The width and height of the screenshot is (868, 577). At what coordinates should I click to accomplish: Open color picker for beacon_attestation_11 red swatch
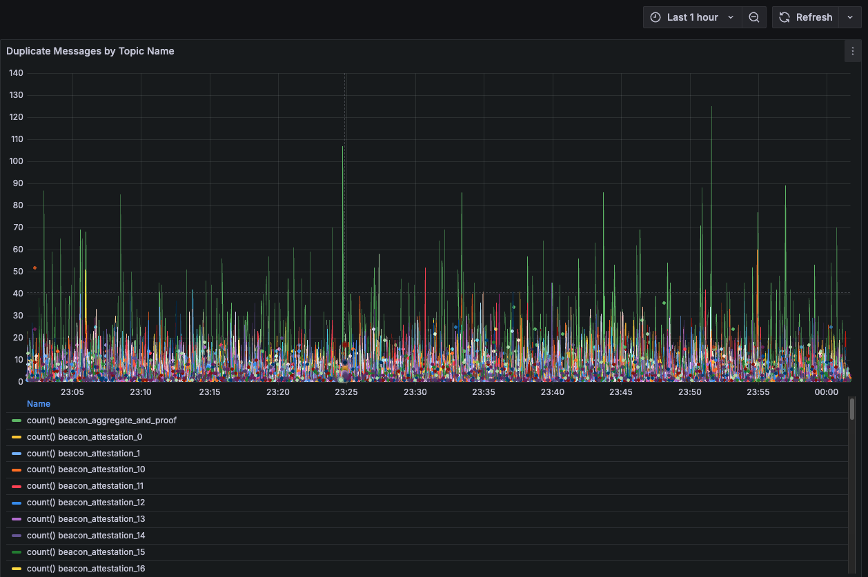tap(17, 486)
